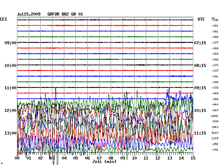Select the DC offset value -667
Screen dimensions: 220x167
(x=215, y=110)
